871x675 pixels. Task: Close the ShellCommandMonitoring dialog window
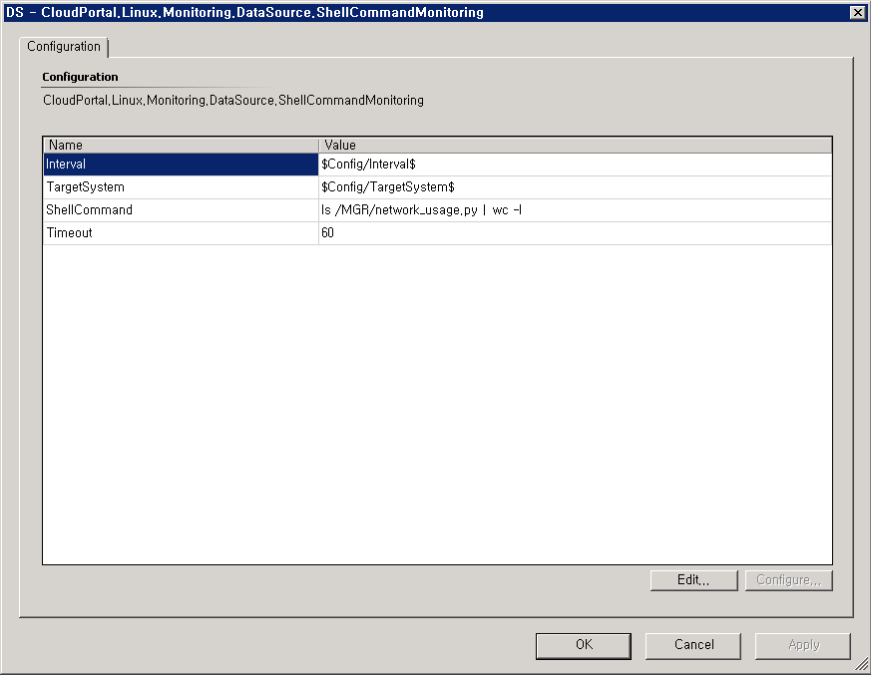(x=859, y=12)
